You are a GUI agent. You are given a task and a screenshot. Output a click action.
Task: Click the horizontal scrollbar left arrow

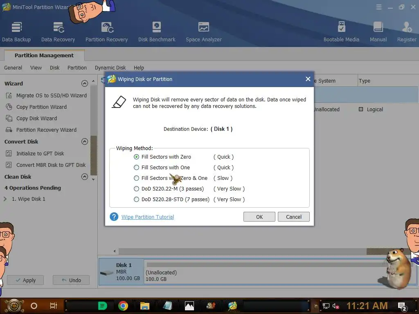115,251
